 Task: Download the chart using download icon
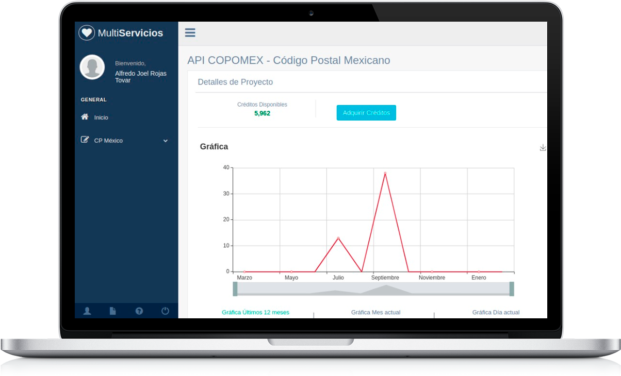click(543, 148)
